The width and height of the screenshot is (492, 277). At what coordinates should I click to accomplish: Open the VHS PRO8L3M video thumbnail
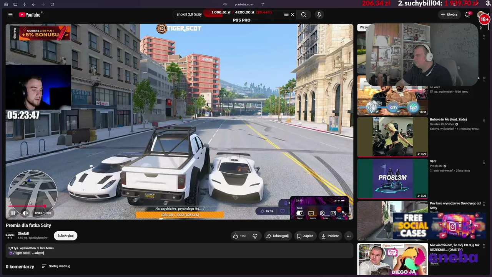392,179
